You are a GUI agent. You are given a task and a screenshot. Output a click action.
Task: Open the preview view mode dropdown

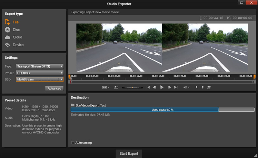pos(105,87)
